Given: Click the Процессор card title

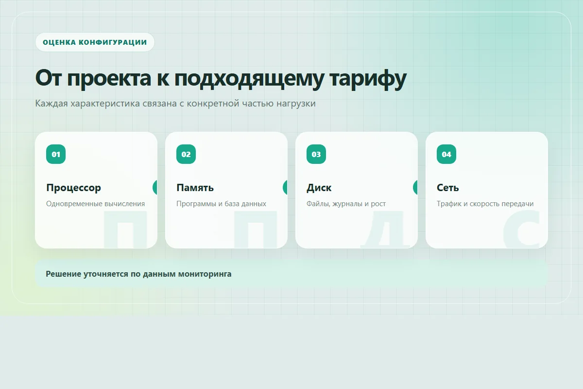Looking at the screenshot, I should (73, 188).
